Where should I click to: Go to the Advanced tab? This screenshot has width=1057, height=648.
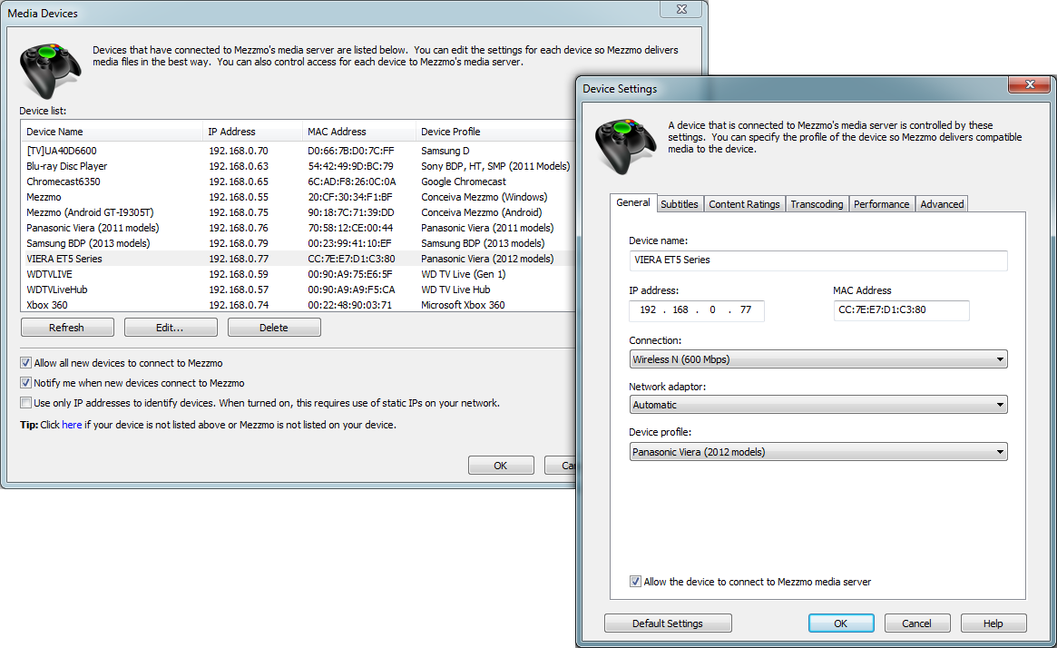(x=942, y=204)
